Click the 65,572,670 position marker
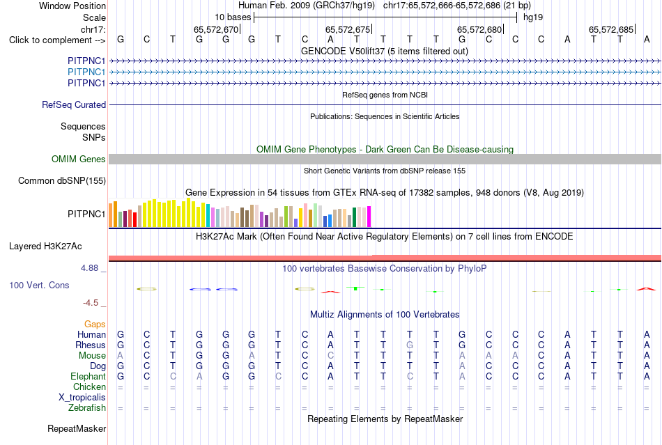The height and width of the screenshot is (445, 662). pyautogui.click(x=217, y=29)
